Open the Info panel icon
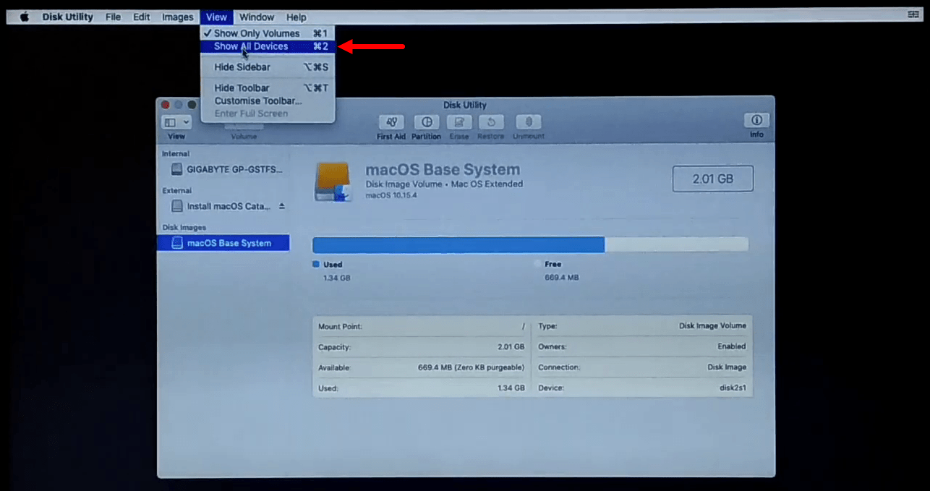Screen dimensions: 930x491 tap(756, 121)
